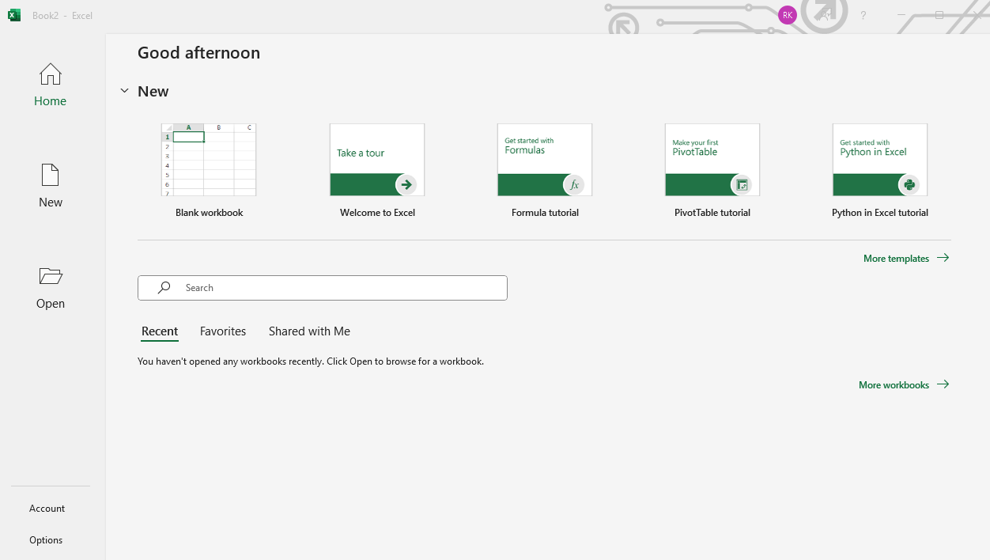
Task: Open Help via the question mark icon
Action: 863,15
